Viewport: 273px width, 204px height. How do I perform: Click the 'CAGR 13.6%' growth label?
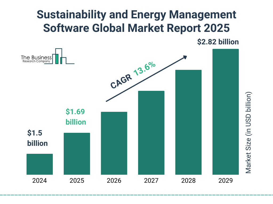pyautogui.click(x=133, y=75)
